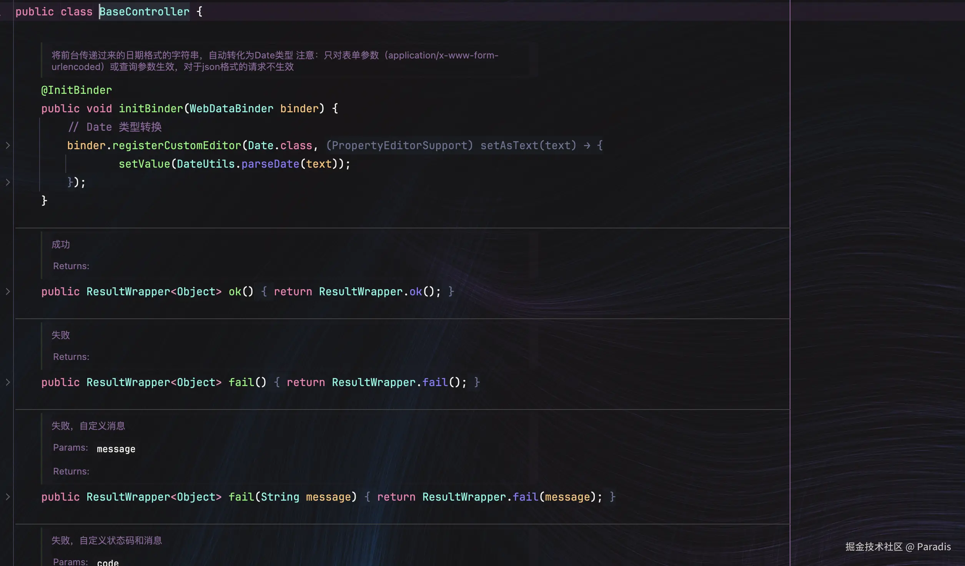
Task: Click the BaseController class name
Action: coord(144,12)
